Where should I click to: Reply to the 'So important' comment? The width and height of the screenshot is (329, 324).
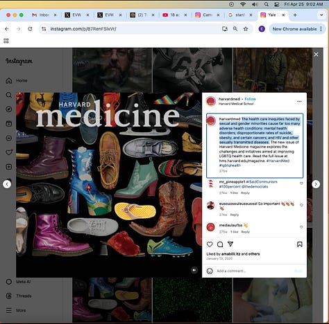coord(235,215)
